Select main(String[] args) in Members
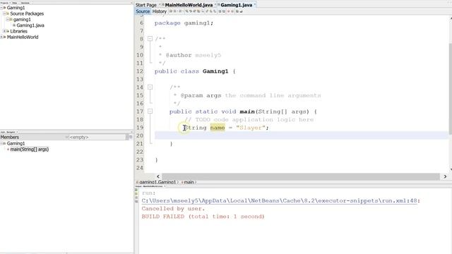This screenshot has width=452, height=254. (30, 149)
